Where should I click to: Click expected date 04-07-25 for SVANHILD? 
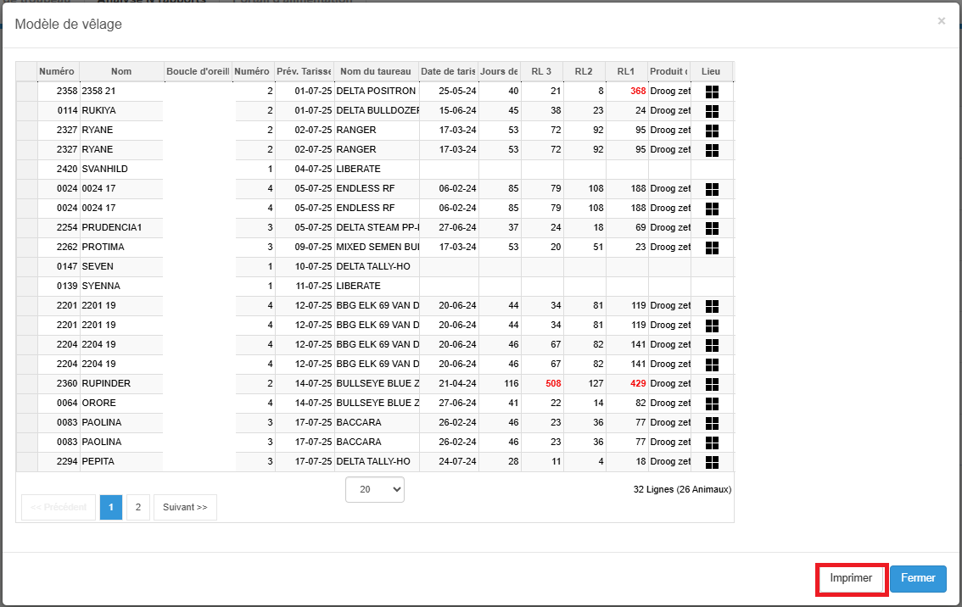pyautogui.click(x=313, y=169)
